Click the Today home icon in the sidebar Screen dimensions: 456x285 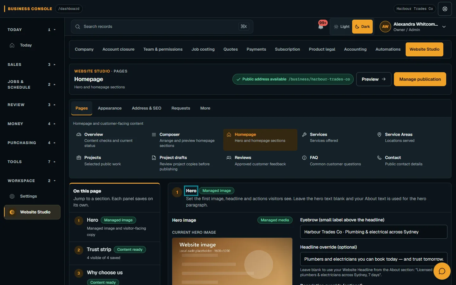[x=12, y=45]
